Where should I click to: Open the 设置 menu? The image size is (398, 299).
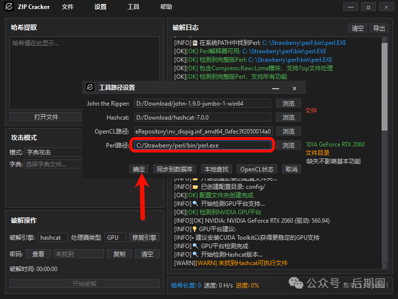point(100,6)
